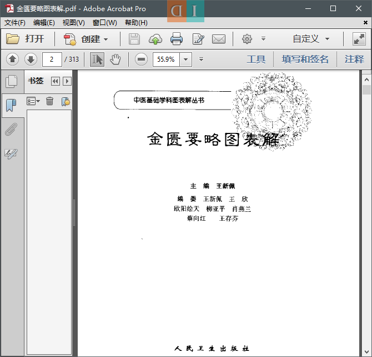Click the 创建 label next to the create icon
372x357 pixels.
(91, 39)
